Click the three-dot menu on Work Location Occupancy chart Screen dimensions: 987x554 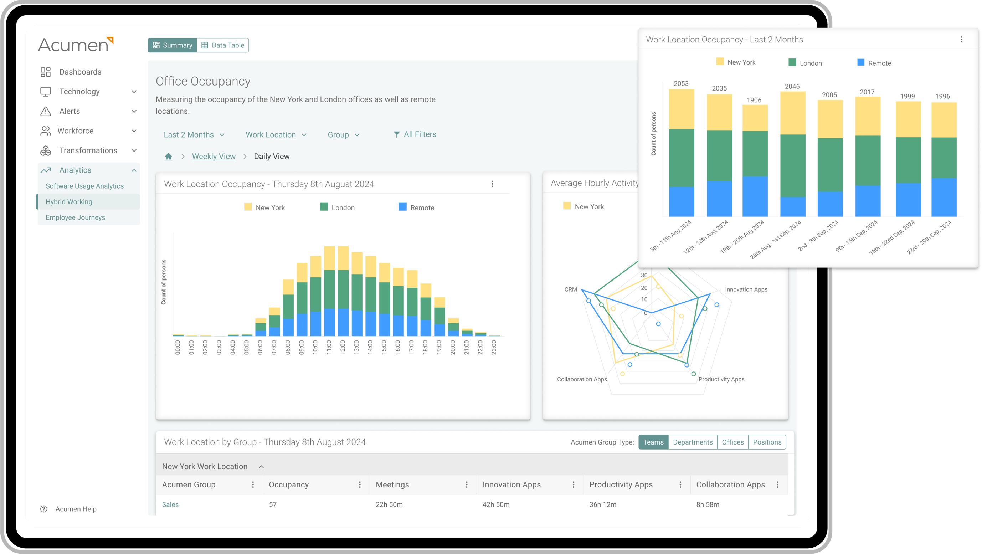(x=493, y=184)
